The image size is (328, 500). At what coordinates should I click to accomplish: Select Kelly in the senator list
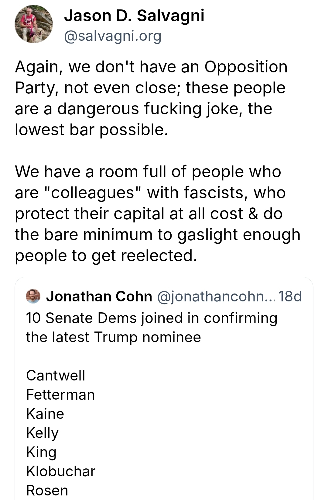point(42,433)
